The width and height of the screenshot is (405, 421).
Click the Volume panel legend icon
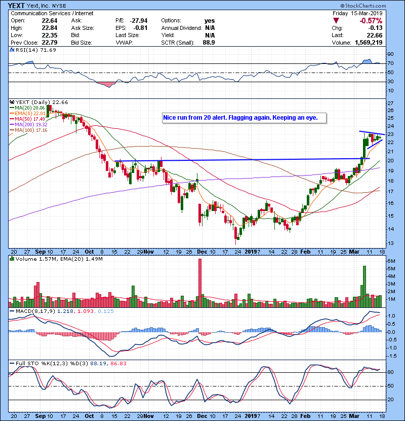click(x=12, y=260)
